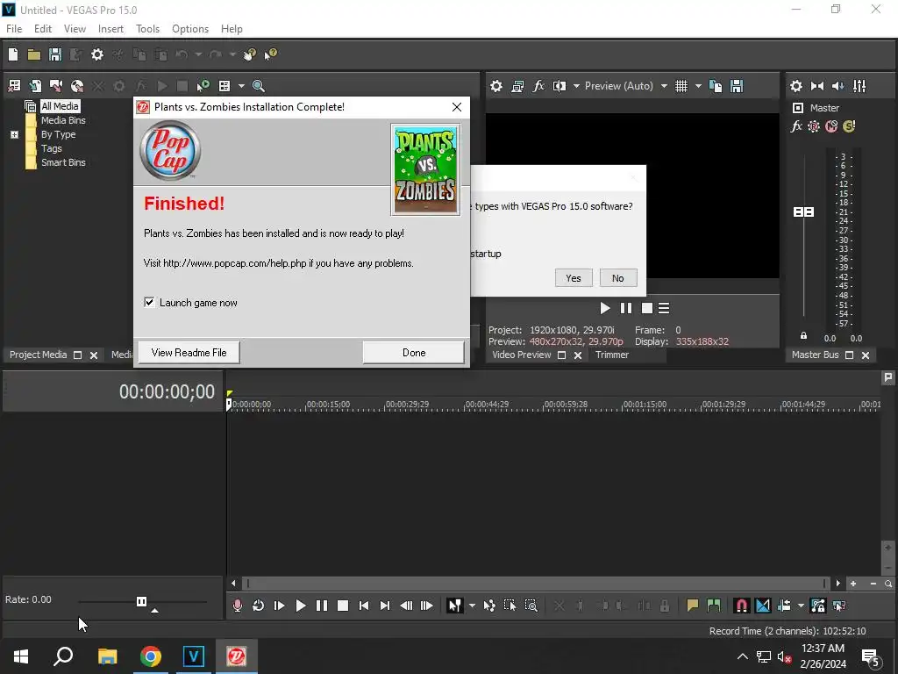Screen dimensions: 898x674
Task: Toggle preview Overlays grid icon
Action: pyautogui.click(x=681, y=86)
